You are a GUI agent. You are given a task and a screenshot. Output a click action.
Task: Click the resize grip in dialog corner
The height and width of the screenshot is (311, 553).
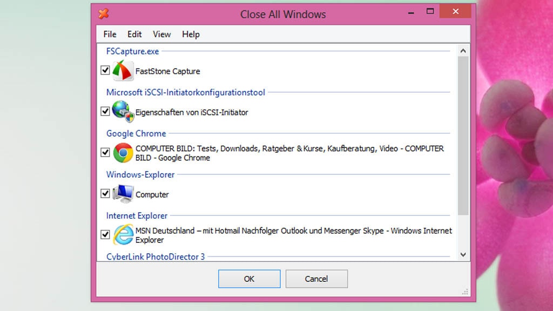coord(465,292)
